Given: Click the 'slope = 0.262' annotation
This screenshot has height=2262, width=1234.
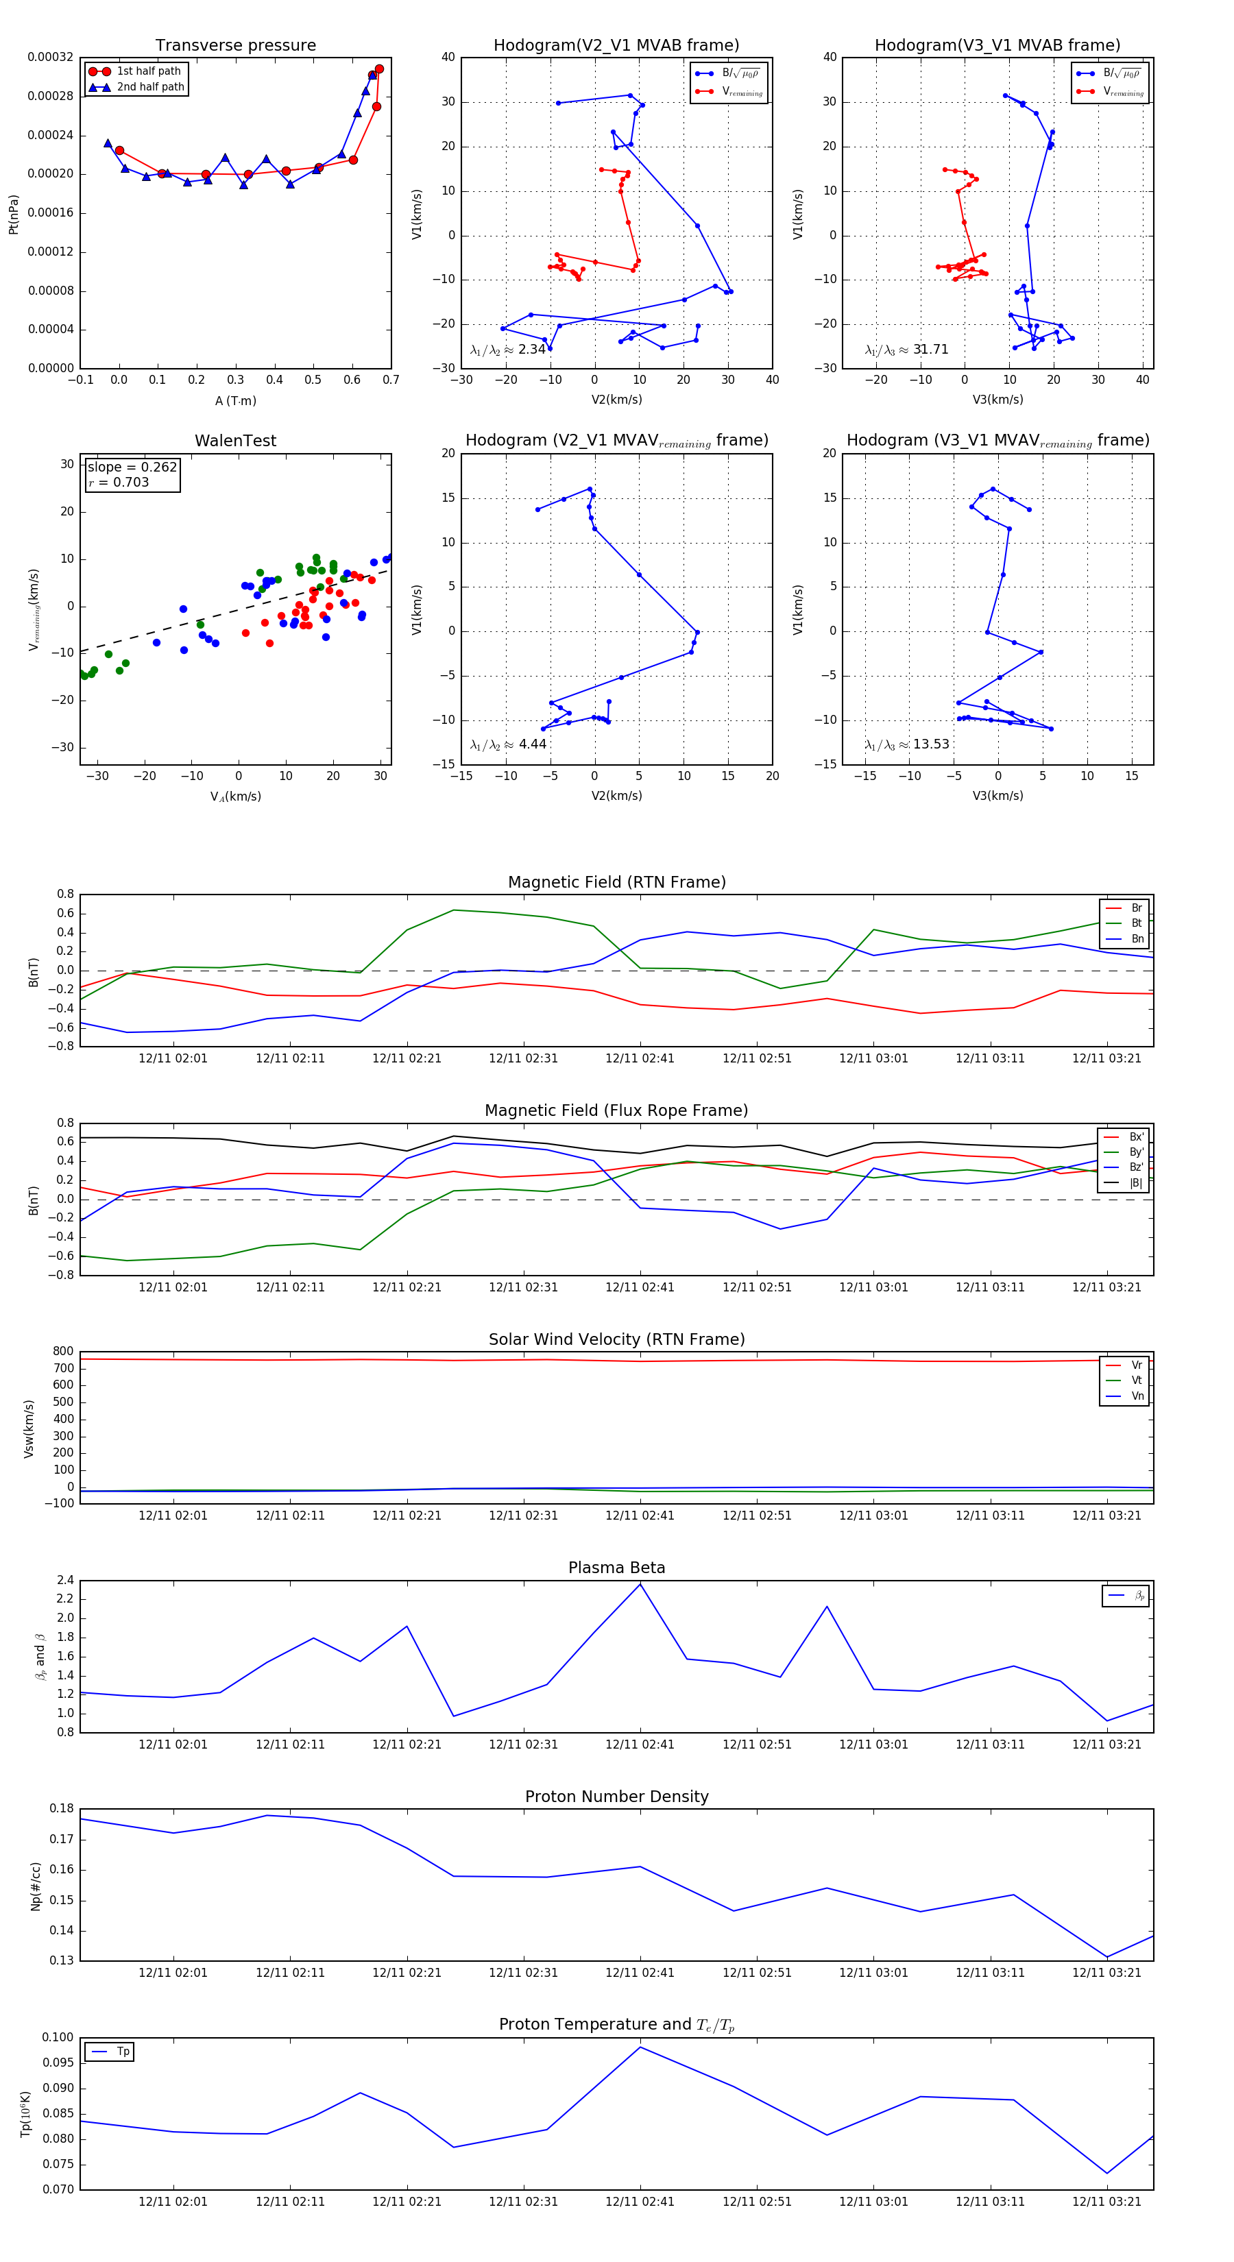Looking at the screenshot, I should coord(132,467).
